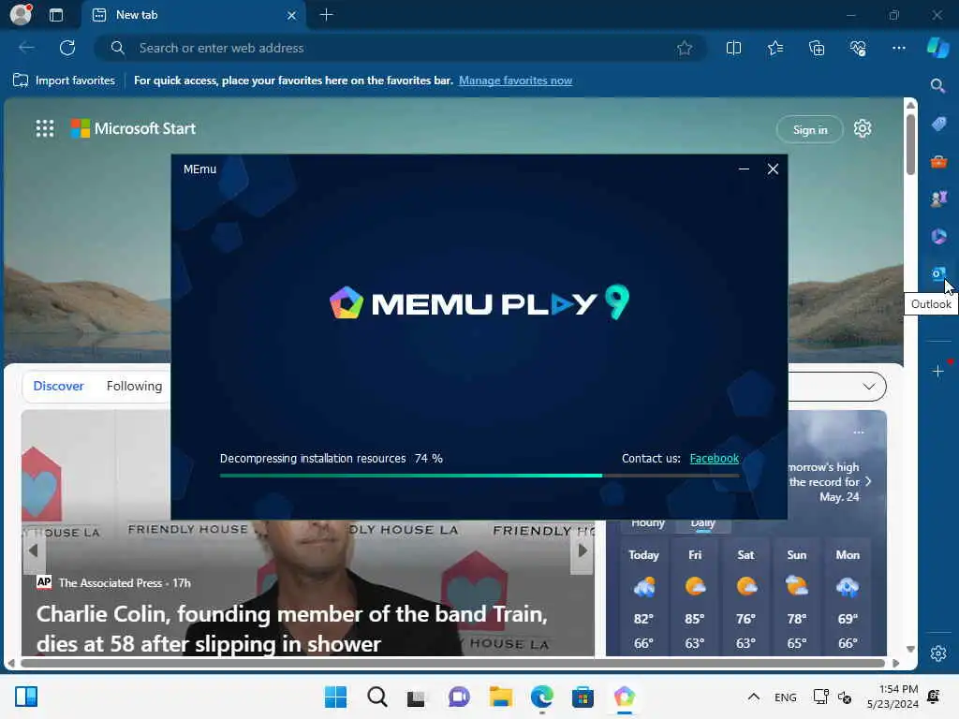Click the Sign in button
This screenshot has height=719, width=959.
(x=810, y=129)
